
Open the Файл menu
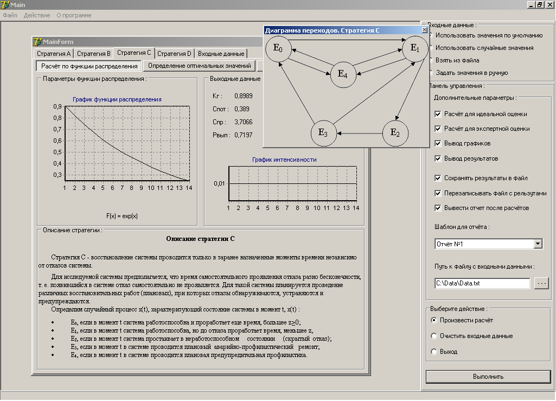click(10, 15)
